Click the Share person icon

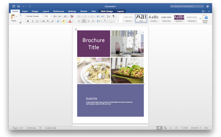208,6
